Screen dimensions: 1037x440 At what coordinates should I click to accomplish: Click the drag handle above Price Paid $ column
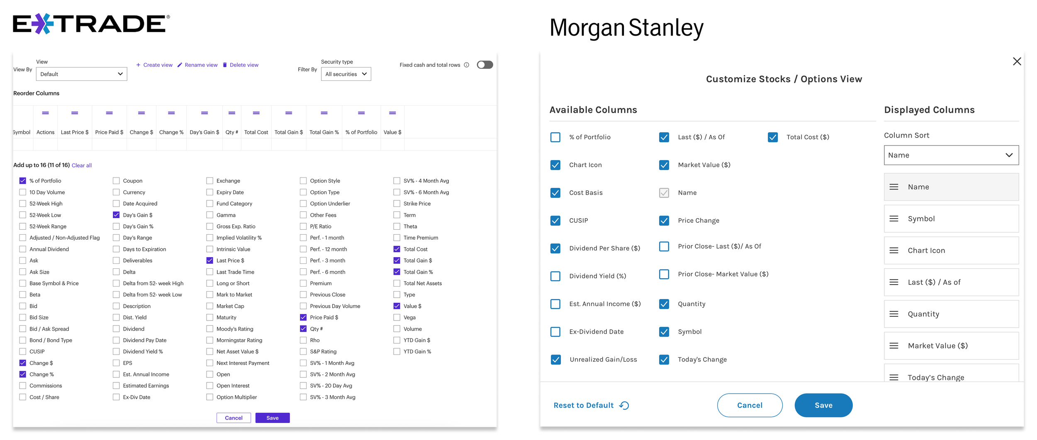point(109,113)
